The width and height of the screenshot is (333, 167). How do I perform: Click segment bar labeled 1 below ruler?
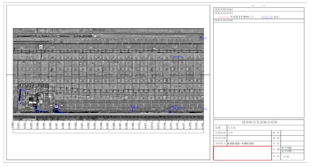pos(108,131)
